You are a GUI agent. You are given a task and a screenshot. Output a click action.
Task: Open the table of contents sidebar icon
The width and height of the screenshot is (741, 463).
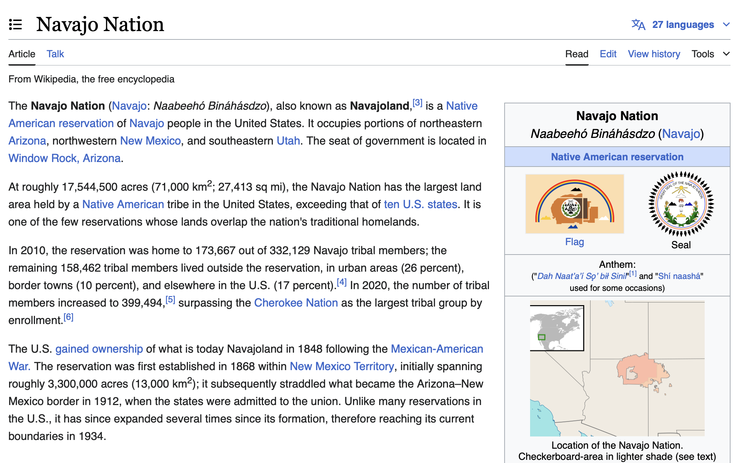(x=15, y=25)
